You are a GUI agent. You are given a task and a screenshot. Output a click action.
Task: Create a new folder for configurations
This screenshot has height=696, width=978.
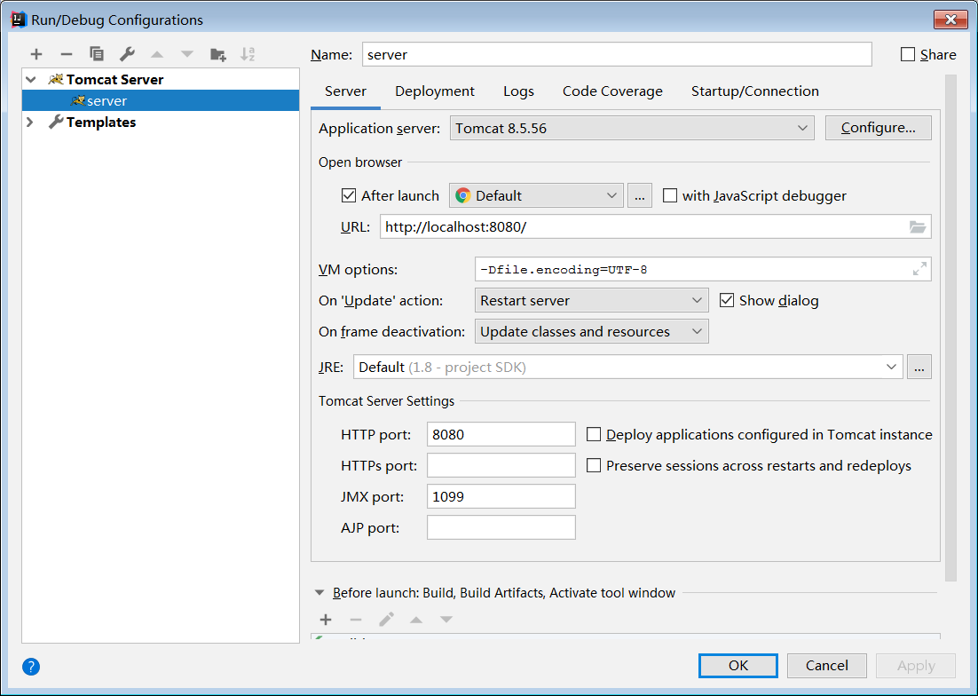coord(217,54)
